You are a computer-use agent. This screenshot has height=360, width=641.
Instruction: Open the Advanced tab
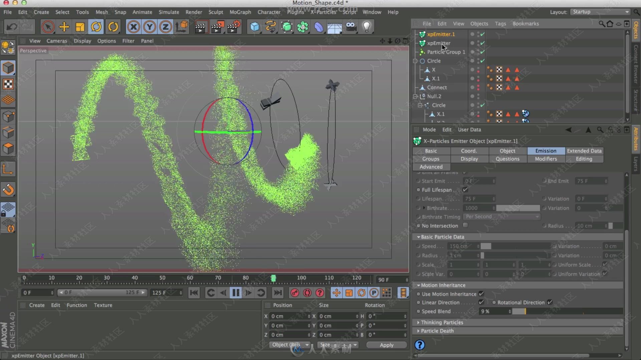click(431, 167)
